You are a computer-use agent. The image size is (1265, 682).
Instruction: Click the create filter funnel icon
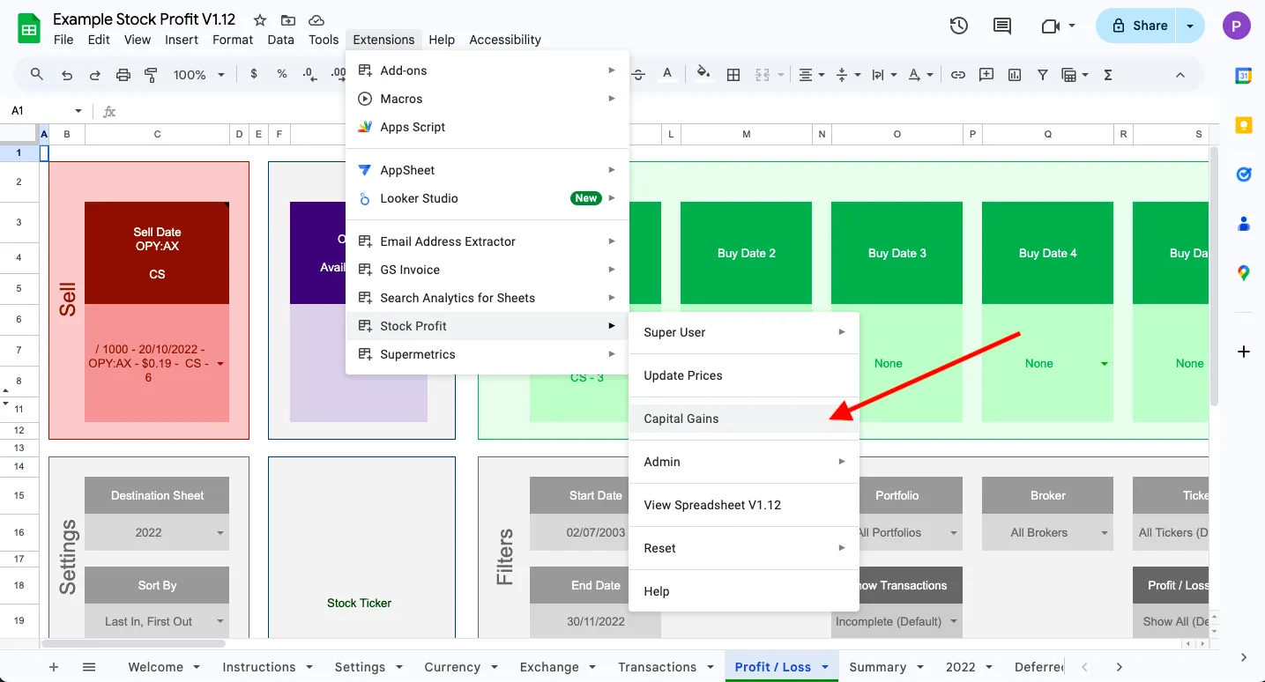coord(1043,75)
